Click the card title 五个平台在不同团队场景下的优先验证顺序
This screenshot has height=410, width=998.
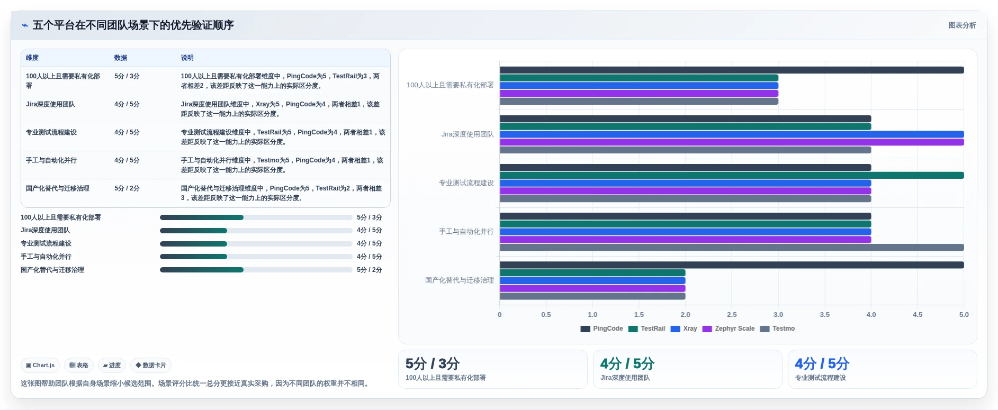tap(133, 25)
